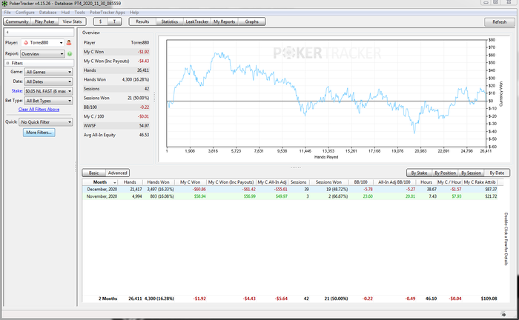Sort by My C Rake Attrib column header
Image resolution: width=519 pixels, height=320 pixels.
coord(480,182)
